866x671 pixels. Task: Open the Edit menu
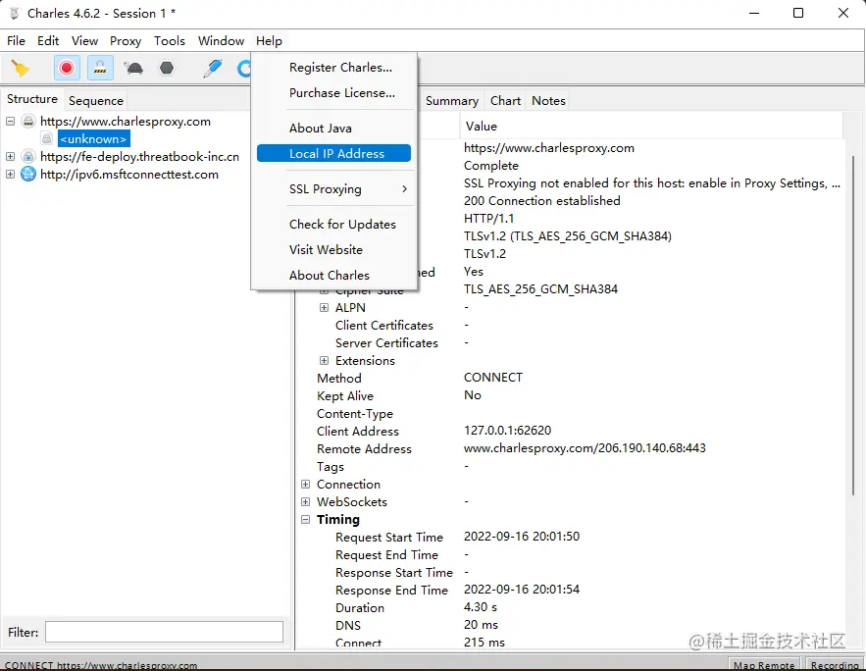point(48,41)
